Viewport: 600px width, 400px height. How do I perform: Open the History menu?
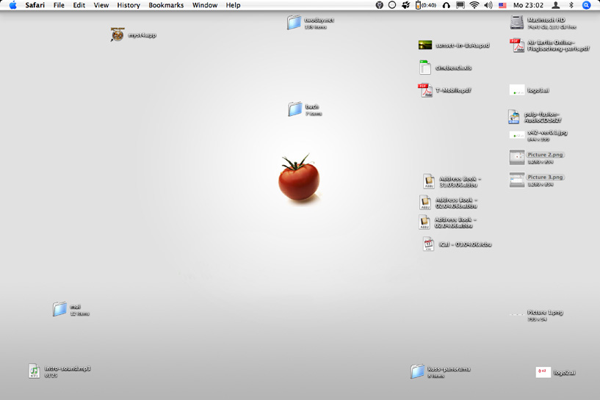pos(129,5)
